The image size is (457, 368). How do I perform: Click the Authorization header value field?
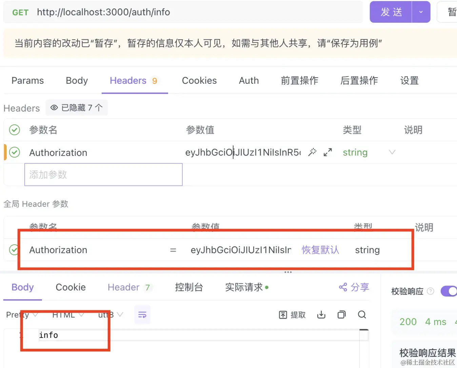coord(243,152)
